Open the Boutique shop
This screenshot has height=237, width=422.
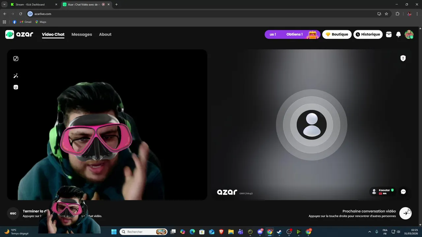click(337, 34)
